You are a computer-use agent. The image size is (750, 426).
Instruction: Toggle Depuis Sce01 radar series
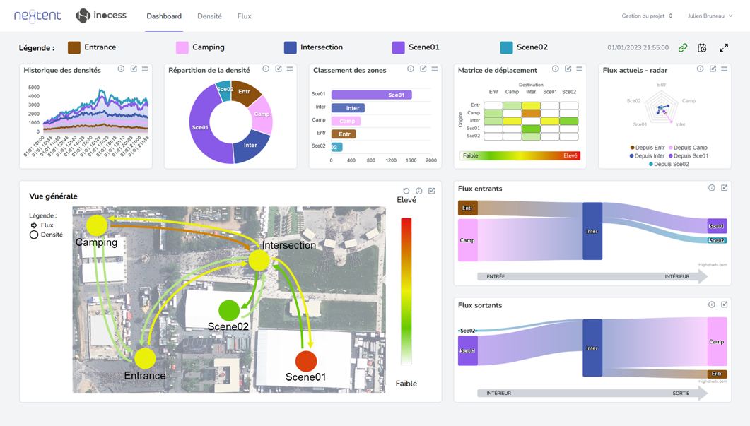coord(689,156)
